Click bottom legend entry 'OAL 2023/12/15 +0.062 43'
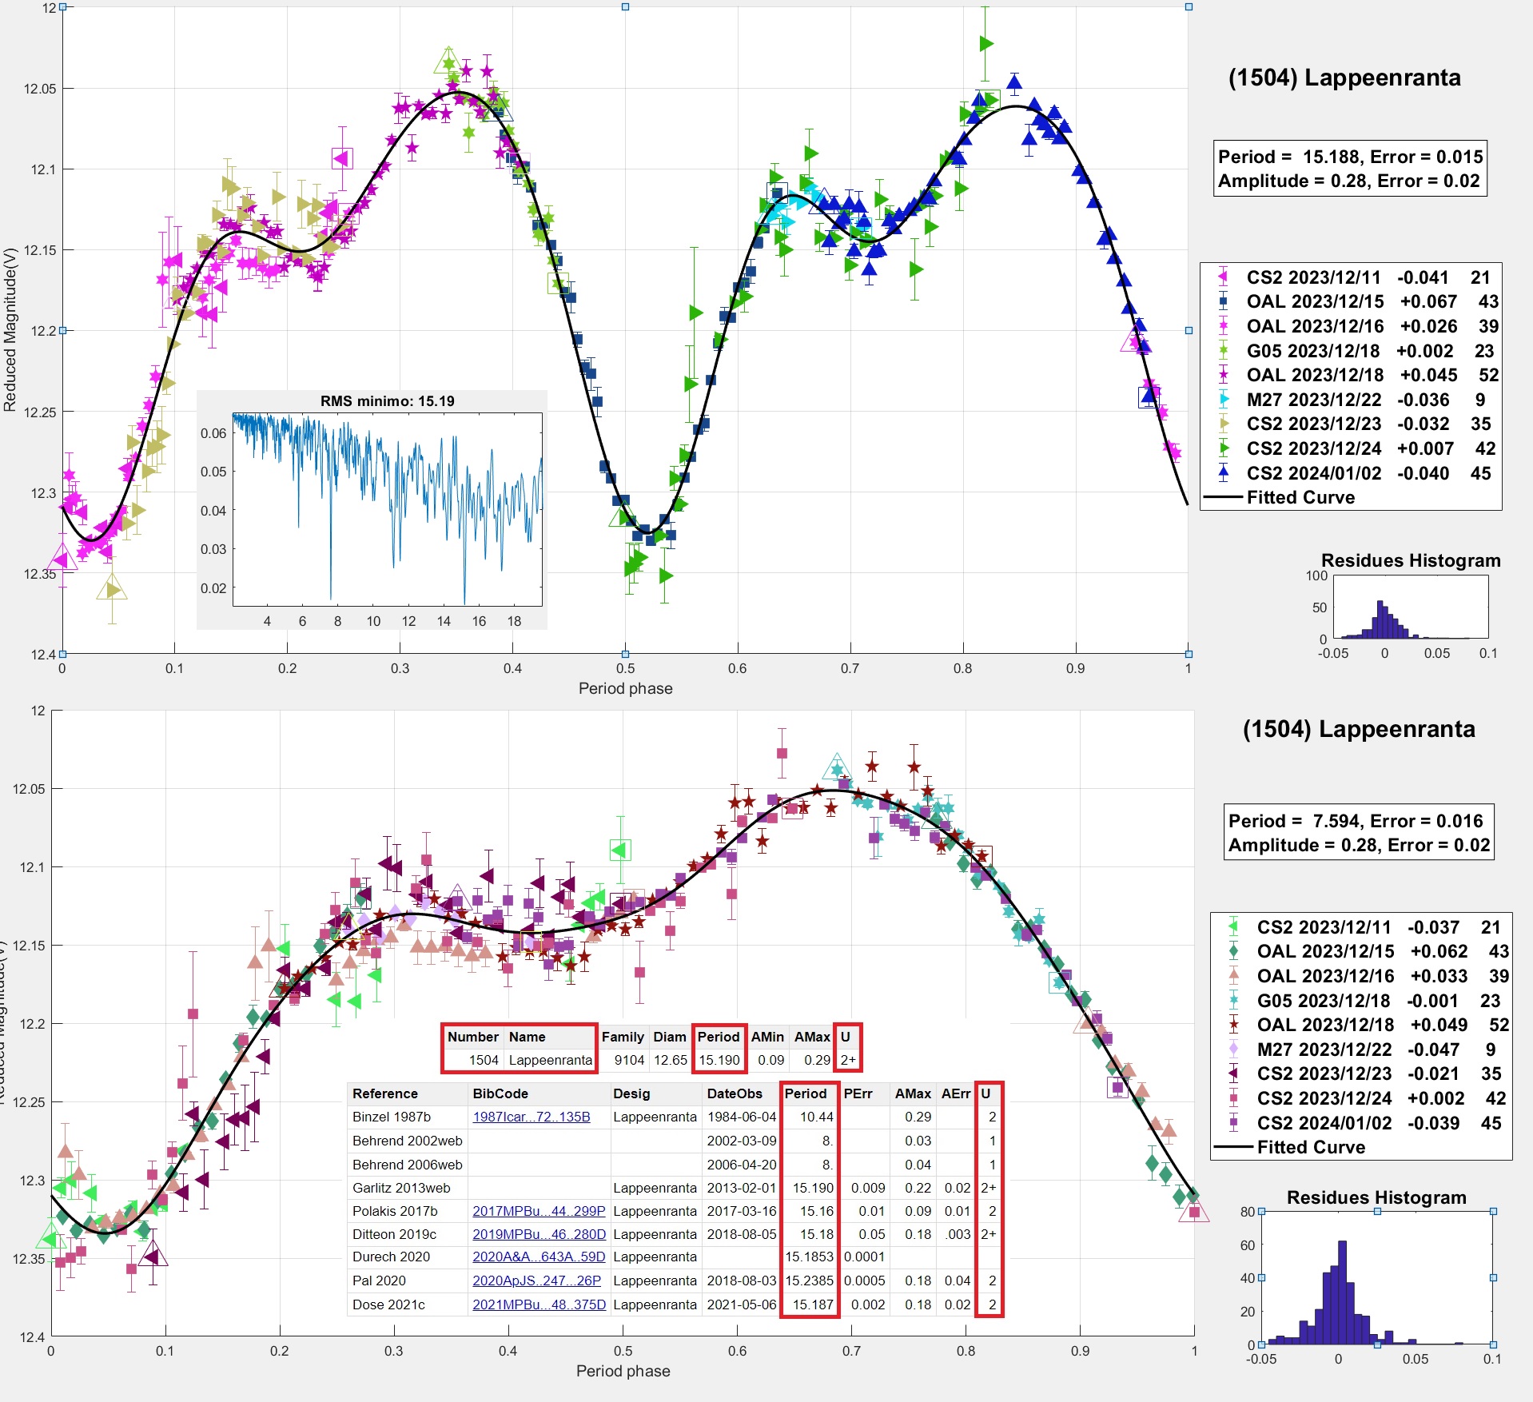 point(1367,951)
